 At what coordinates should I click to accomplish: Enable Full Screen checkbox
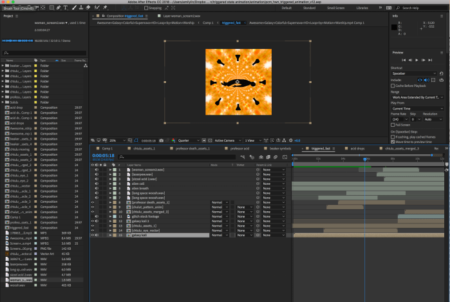coord(393,125)
